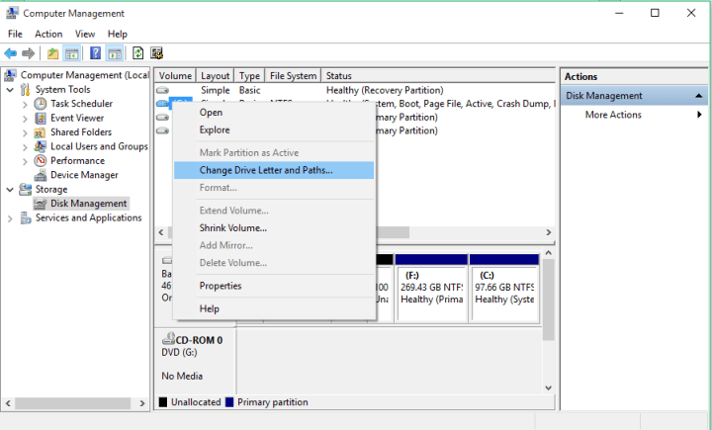
Task: Select the Storage icon in tree
Action: (x=26, y=190)
